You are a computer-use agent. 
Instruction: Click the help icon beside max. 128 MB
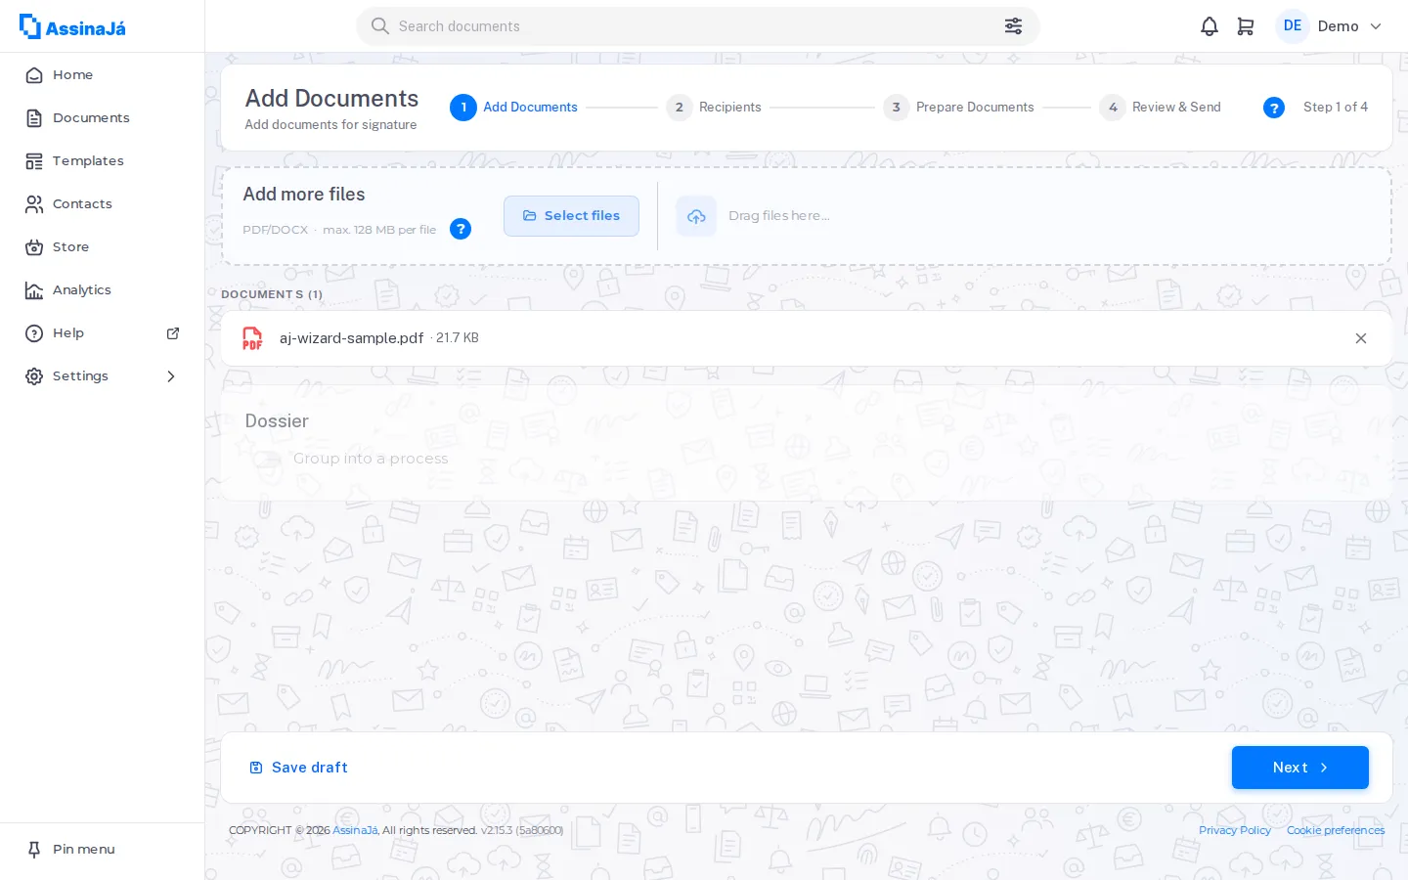pos(461,229)
